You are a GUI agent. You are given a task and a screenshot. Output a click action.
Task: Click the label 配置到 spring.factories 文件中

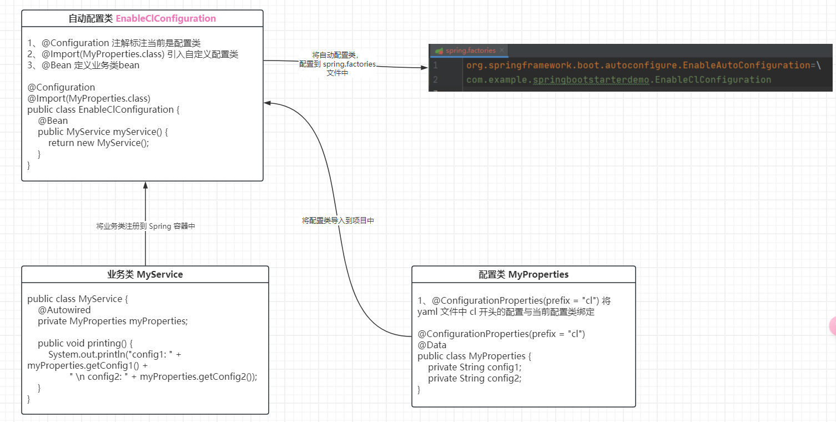pos(338,68)
